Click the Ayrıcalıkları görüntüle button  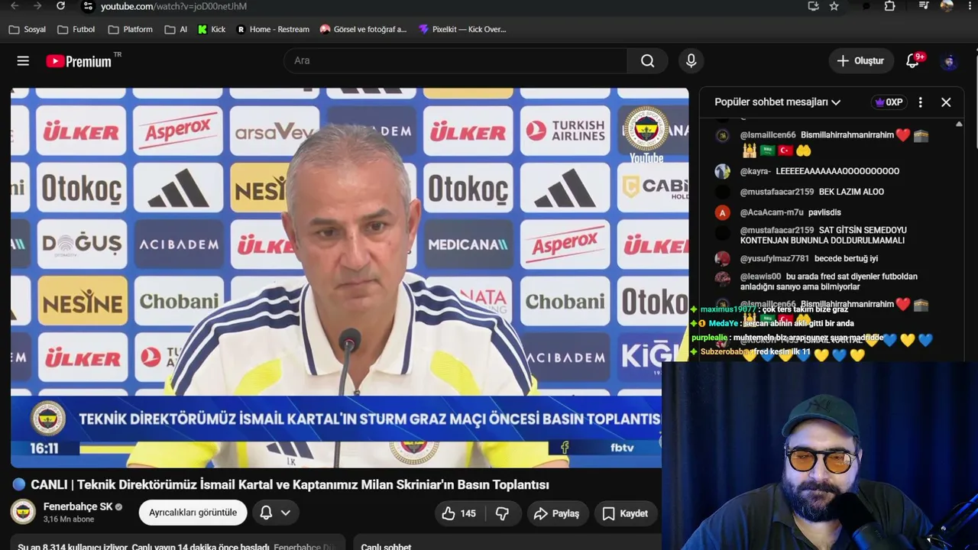click(193, 513)
